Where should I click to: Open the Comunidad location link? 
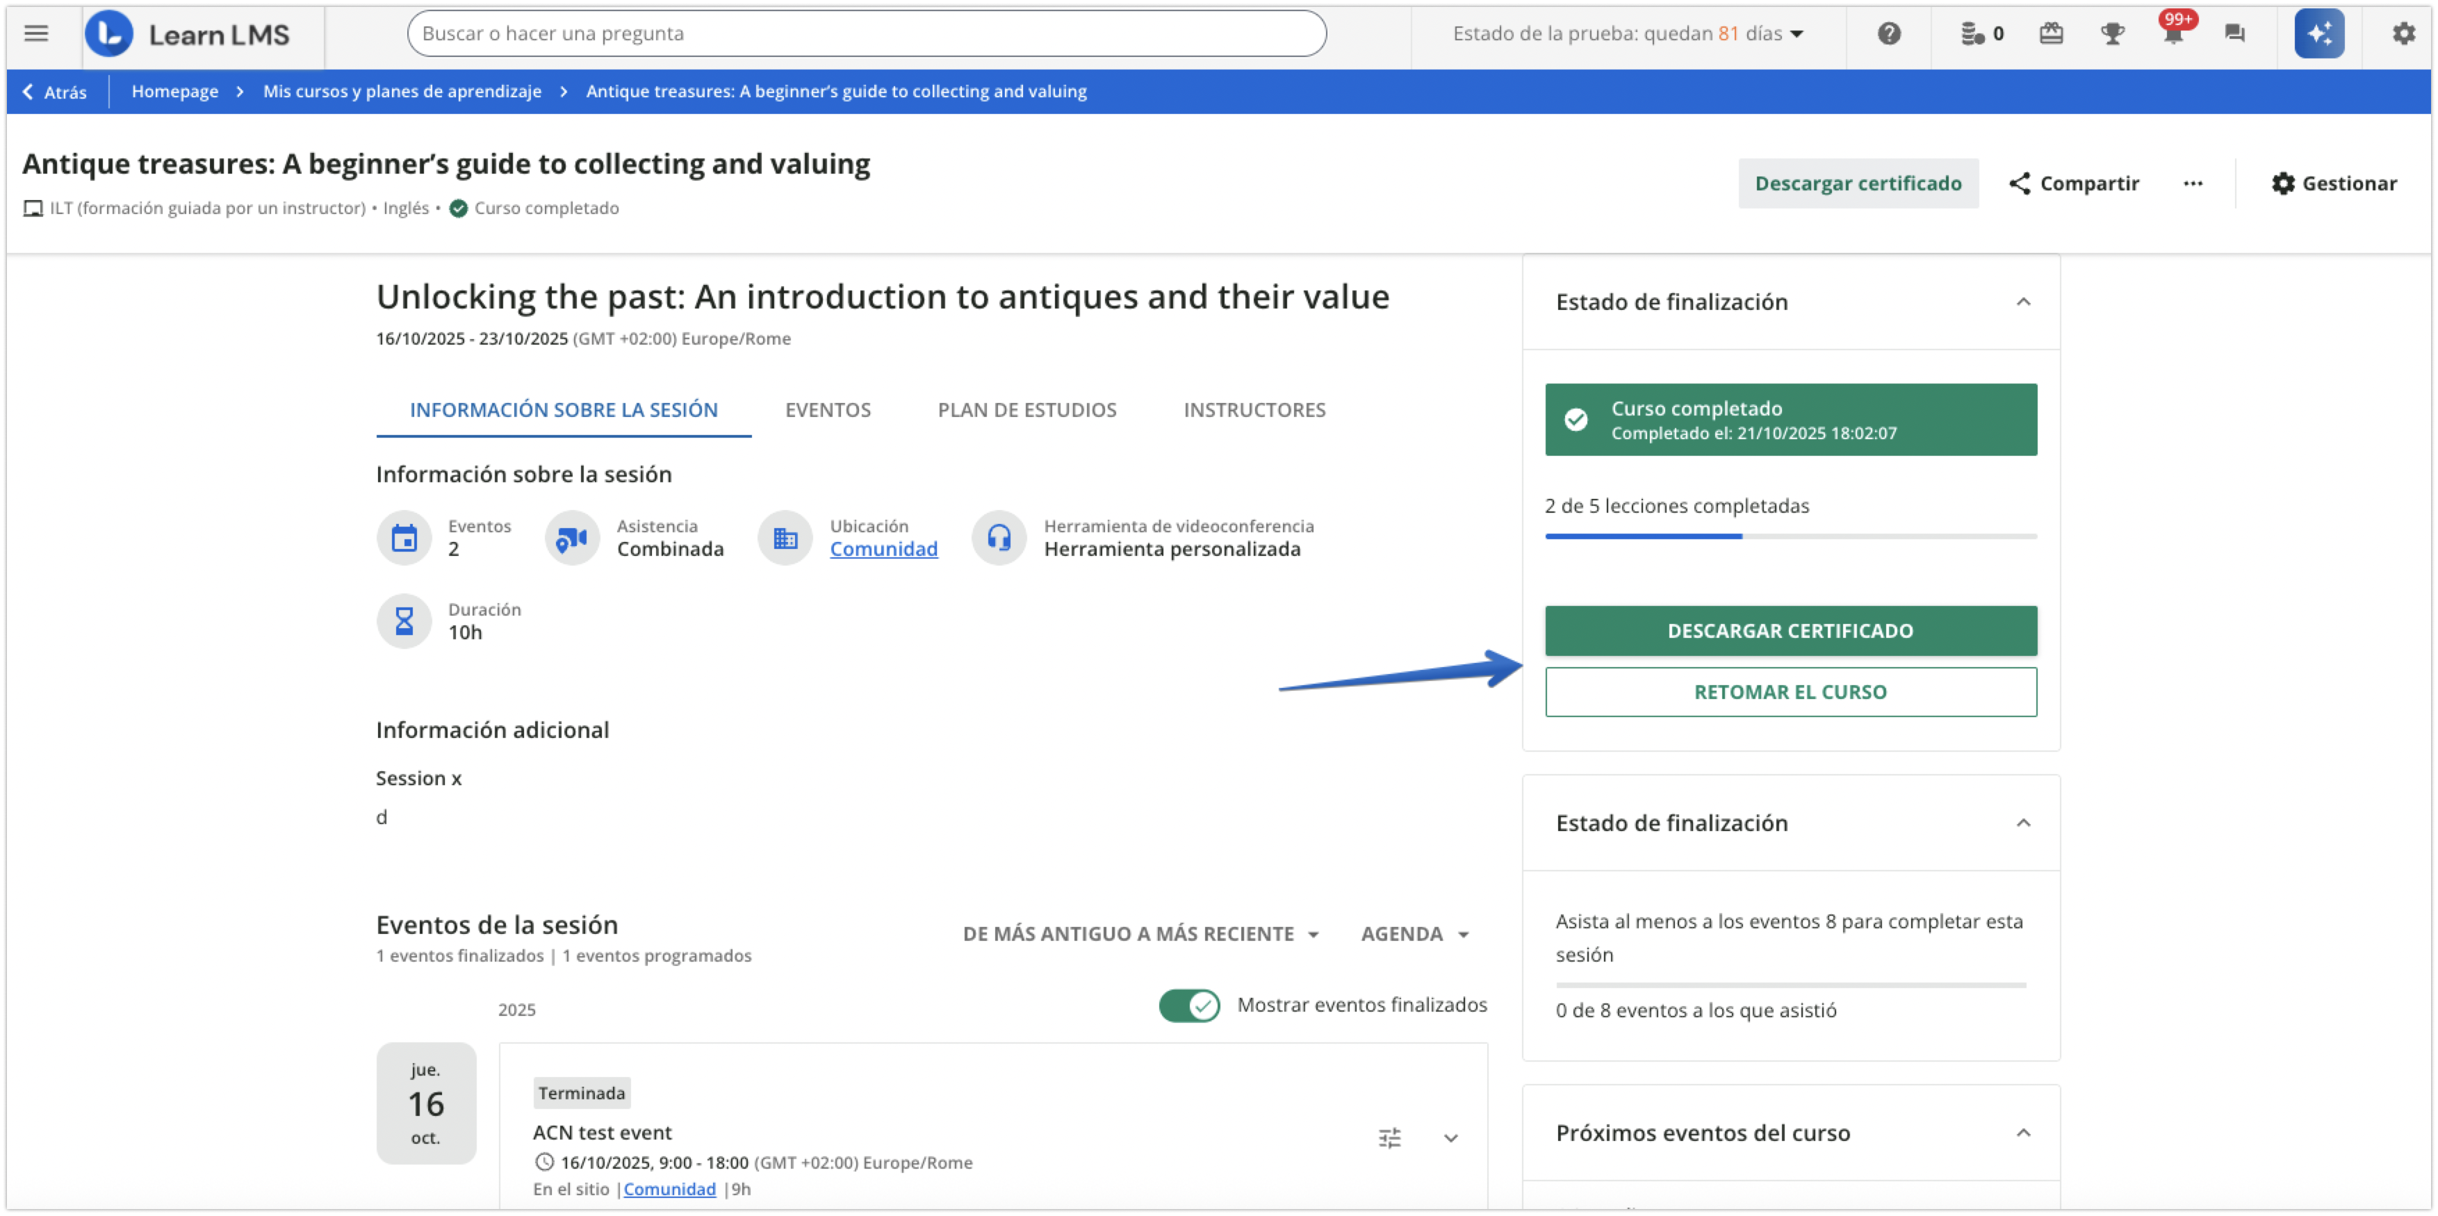(883, 549)
